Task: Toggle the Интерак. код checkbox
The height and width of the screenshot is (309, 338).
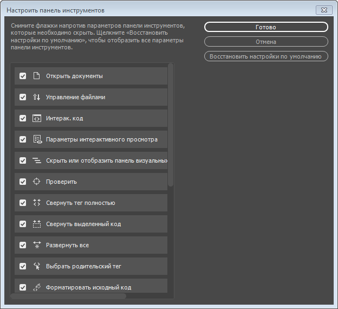Action: point(23,118)
